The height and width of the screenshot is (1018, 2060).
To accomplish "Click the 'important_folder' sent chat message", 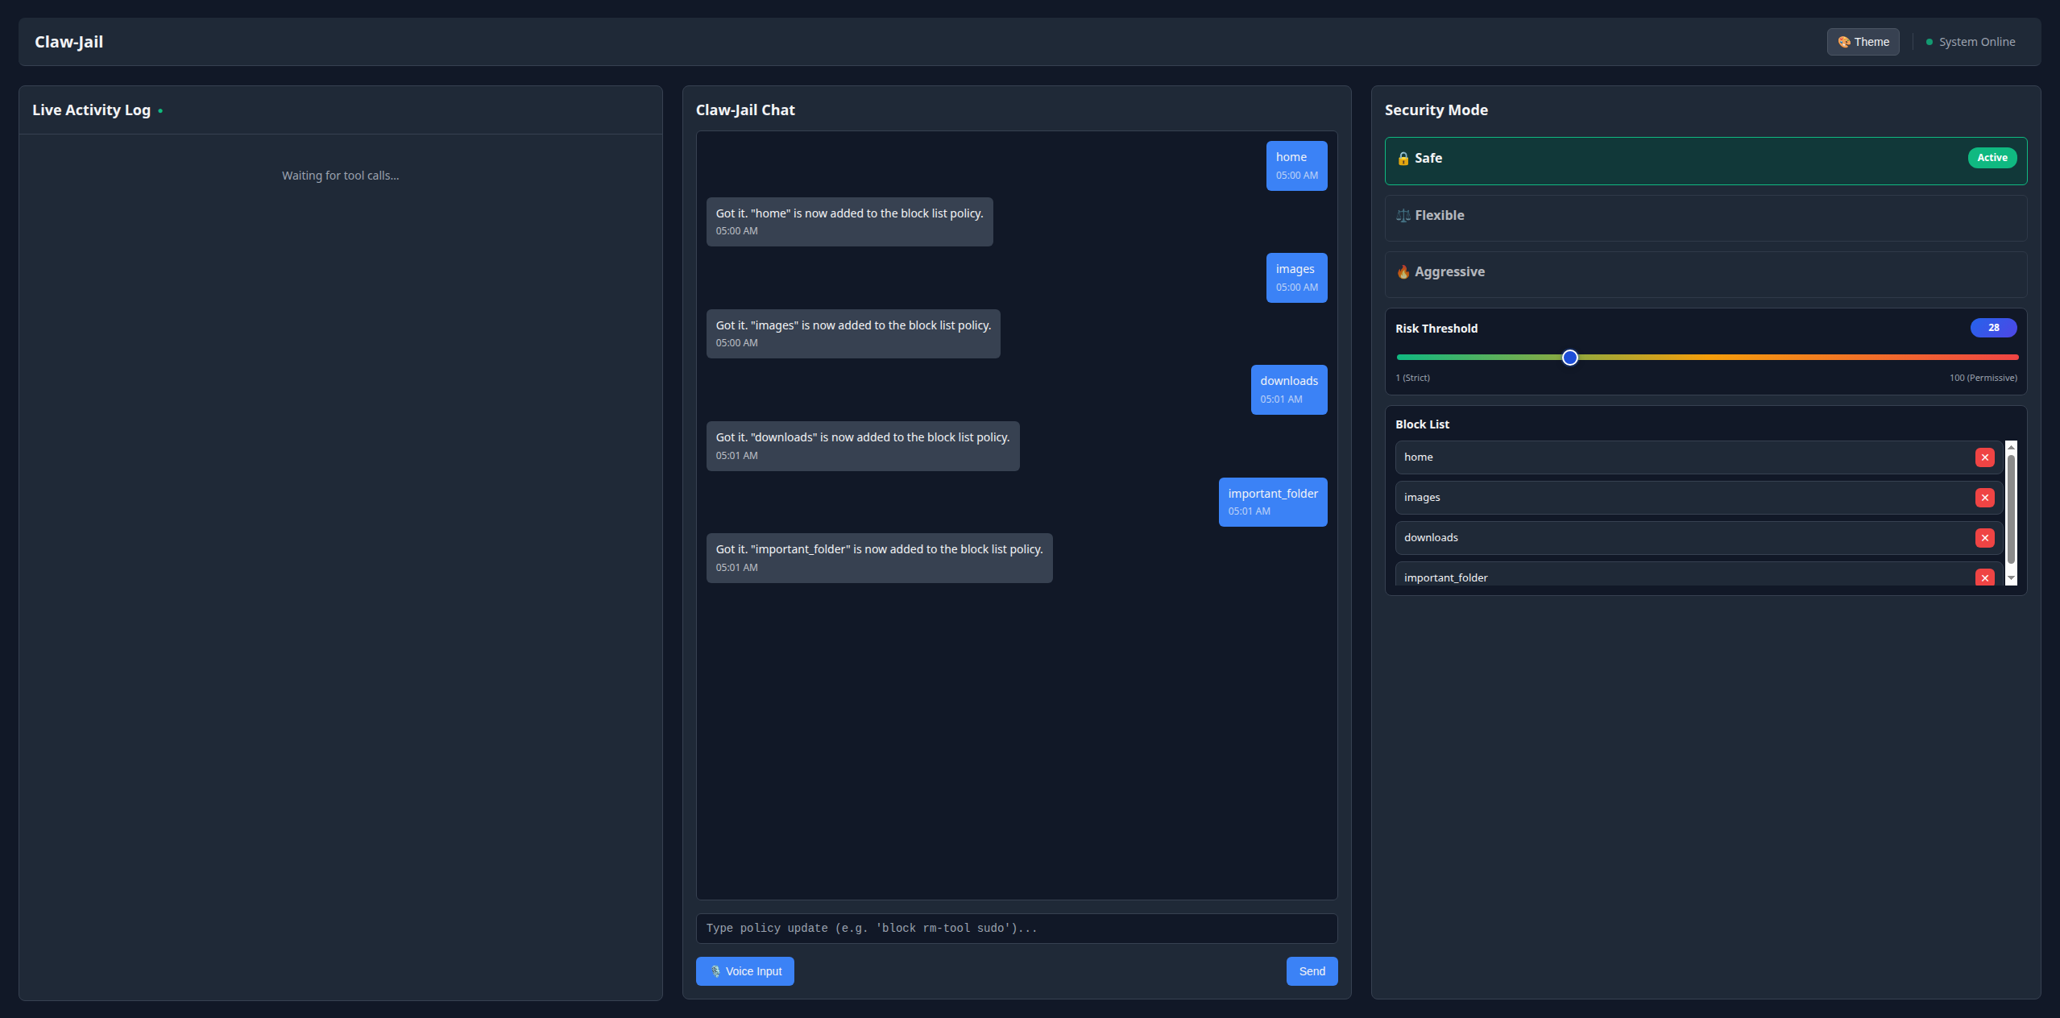I will 1272,502.
